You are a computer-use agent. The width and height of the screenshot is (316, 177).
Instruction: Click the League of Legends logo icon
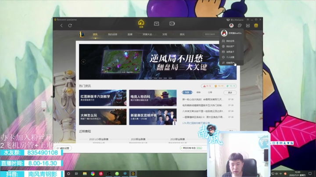pyautogui.click(x=82, y=35)
